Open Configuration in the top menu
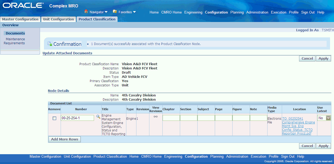Viewport: 334px width, 164px height. coord(216,12)
